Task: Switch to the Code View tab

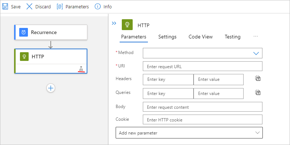Action: [x=200, y=37]
